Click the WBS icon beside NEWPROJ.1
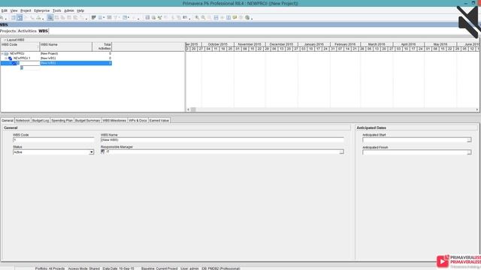 pyautogui.click(x=10, y=58)
